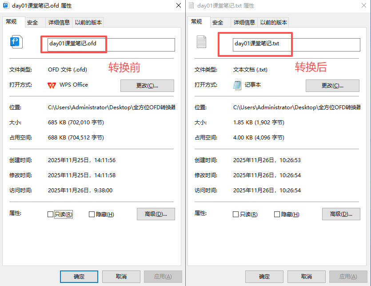Screen dimensions: 371x286
Task: Open 详细信息 tab in txt properties
Action: 244,23
